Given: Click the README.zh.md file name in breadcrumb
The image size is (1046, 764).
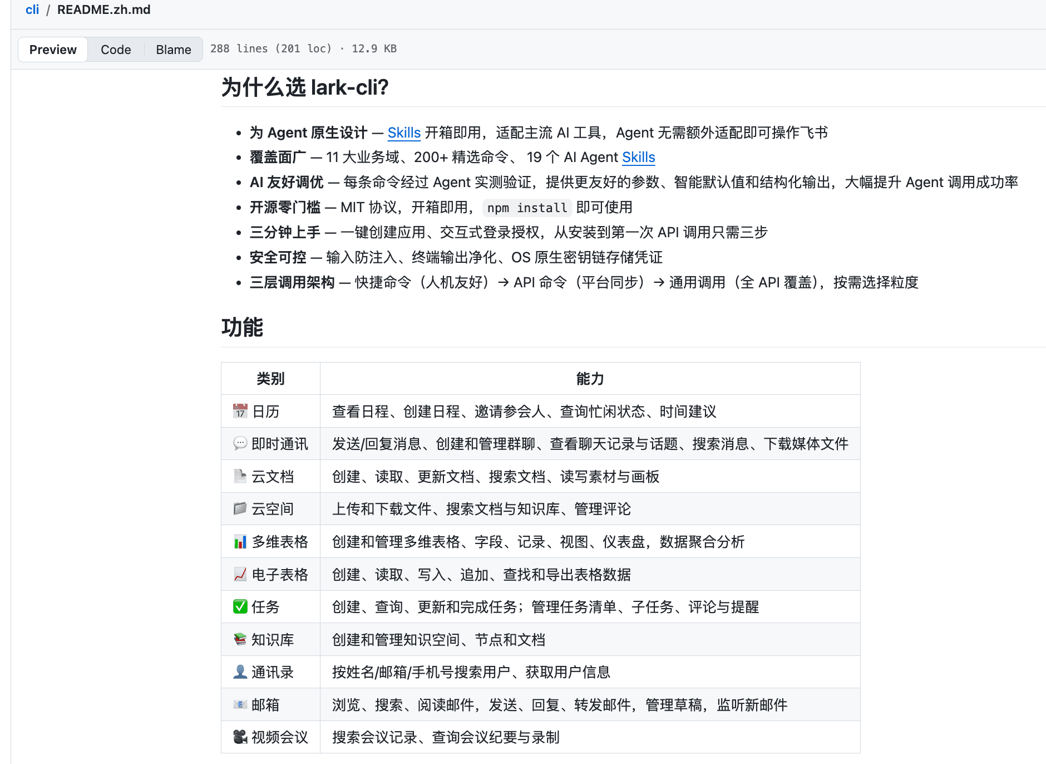Looking at the screenshot, I should [x=104, y=9].
